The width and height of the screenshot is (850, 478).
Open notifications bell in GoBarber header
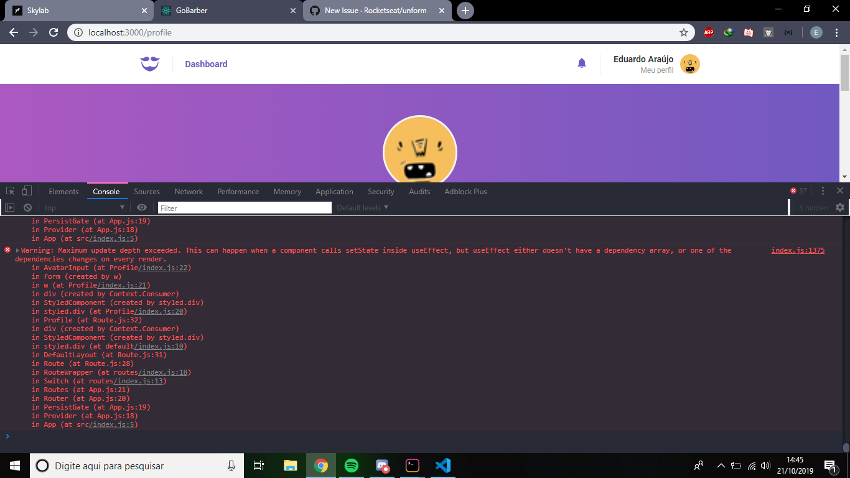[582, 63]
